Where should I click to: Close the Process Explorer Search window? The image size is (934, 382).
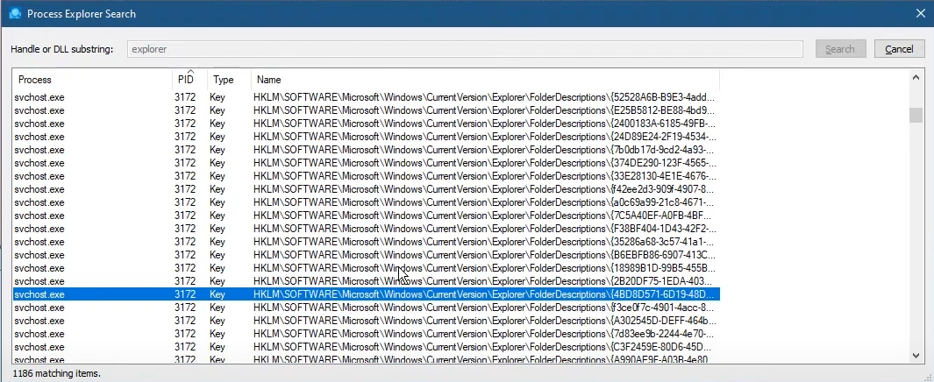click(920, 13)
